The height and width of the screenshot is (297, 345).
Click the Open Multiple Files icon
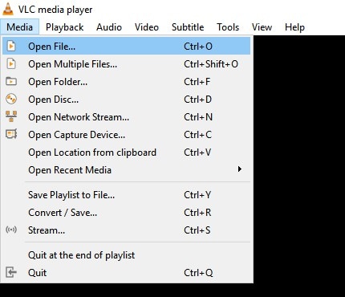click(x=11, y=63)
